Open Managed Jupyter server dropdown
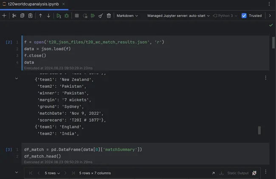The height and width of the screenshot is (179, 276). [178, 16]
